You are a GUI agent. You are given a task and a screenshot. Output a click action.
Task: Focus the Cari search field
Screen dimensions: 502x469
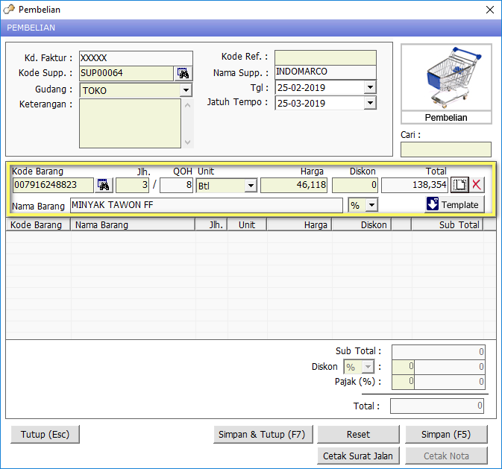tap(445, 149)
